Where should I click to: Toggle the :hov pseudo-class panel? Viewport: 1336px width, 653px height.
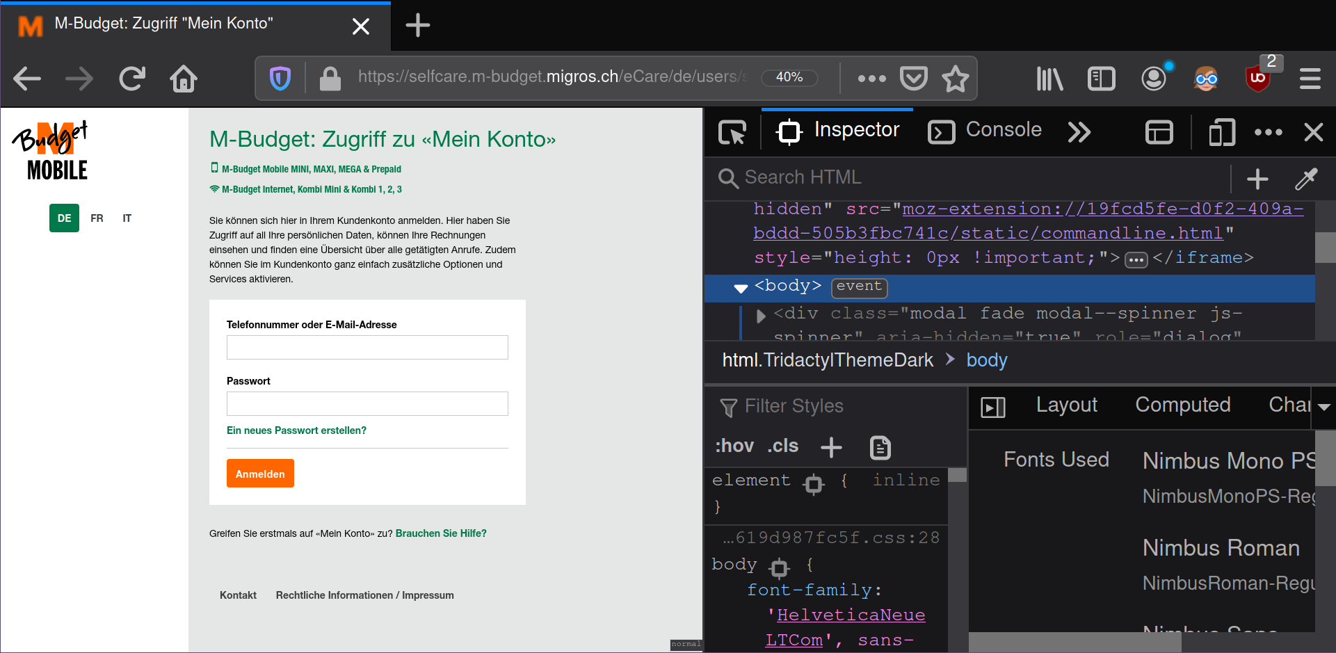click(x=734, y=446)
